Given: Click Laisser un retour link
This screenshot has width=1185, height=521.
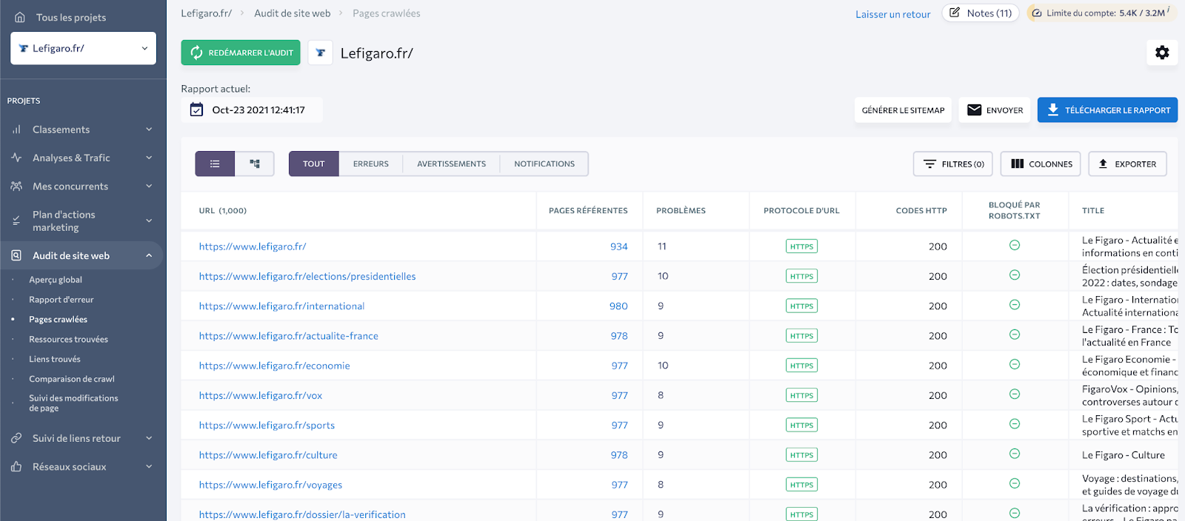Looking at the screenshot, I should 893,14.
